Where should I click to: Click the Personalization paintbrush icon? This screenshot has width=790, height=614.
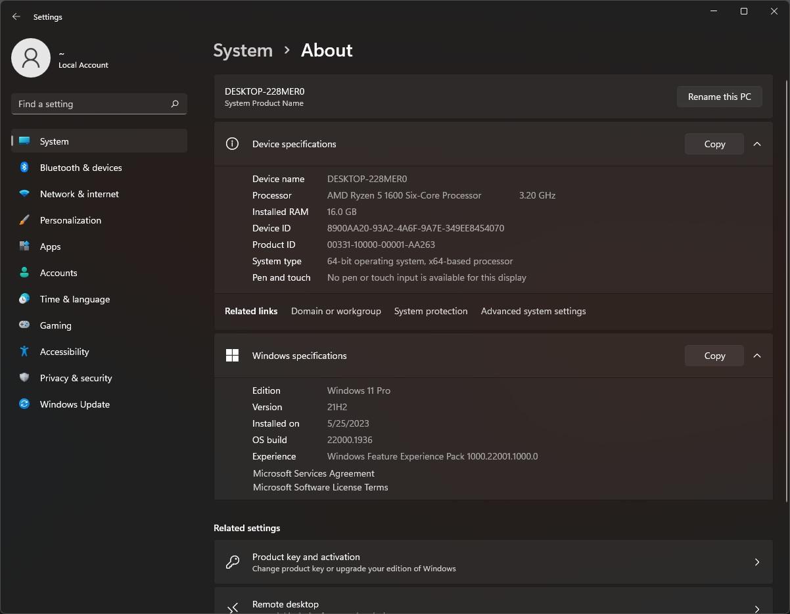click(x=24, y=220)
